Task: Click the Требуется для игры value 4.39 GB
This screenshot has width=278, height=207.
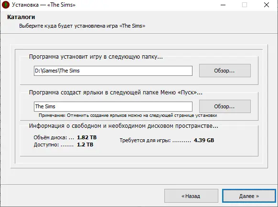Action: point(204,140)
